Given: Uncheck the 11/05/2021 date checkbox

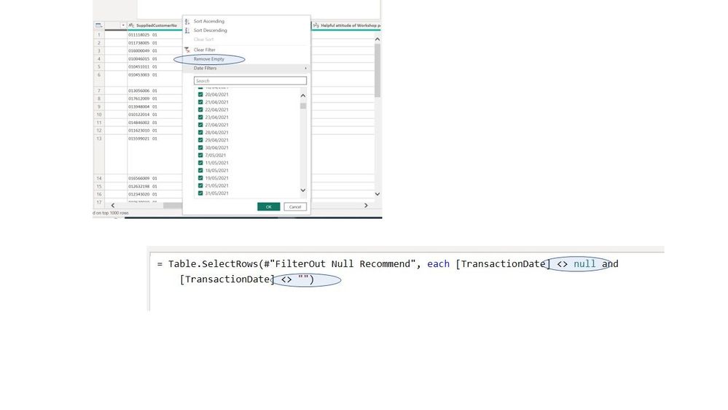Looking at the screenshot, I should coord(200,163).
